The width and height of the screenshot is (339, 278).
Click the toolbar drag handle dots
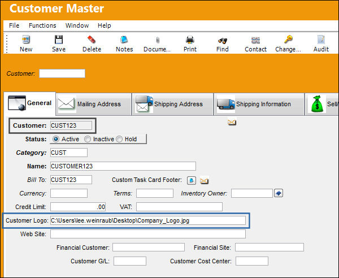click(x=7, y=44)
